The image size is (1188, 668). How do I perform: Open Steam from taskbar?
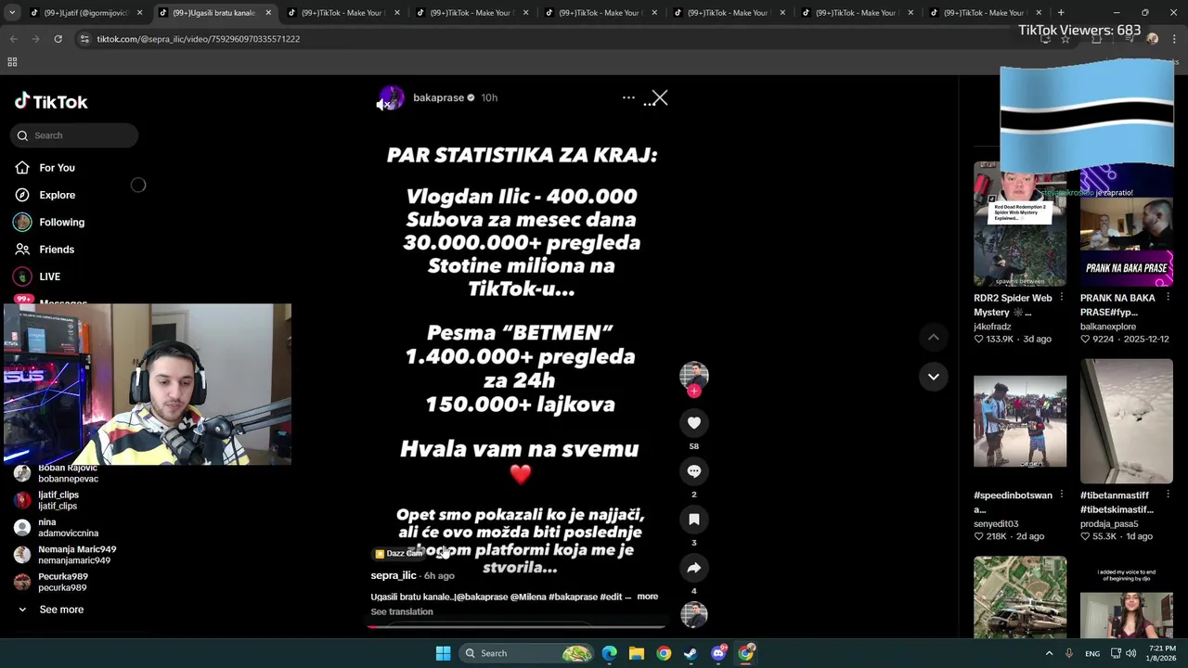(691, 653)
